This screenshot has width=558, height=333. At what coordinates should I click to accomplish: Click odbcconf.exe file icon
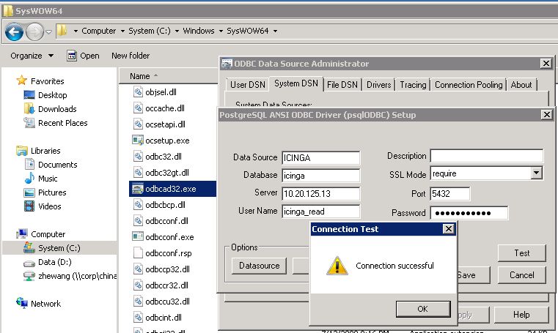(x=138, y=237)
